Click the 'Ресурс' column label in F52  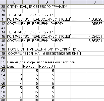[29, 67]
